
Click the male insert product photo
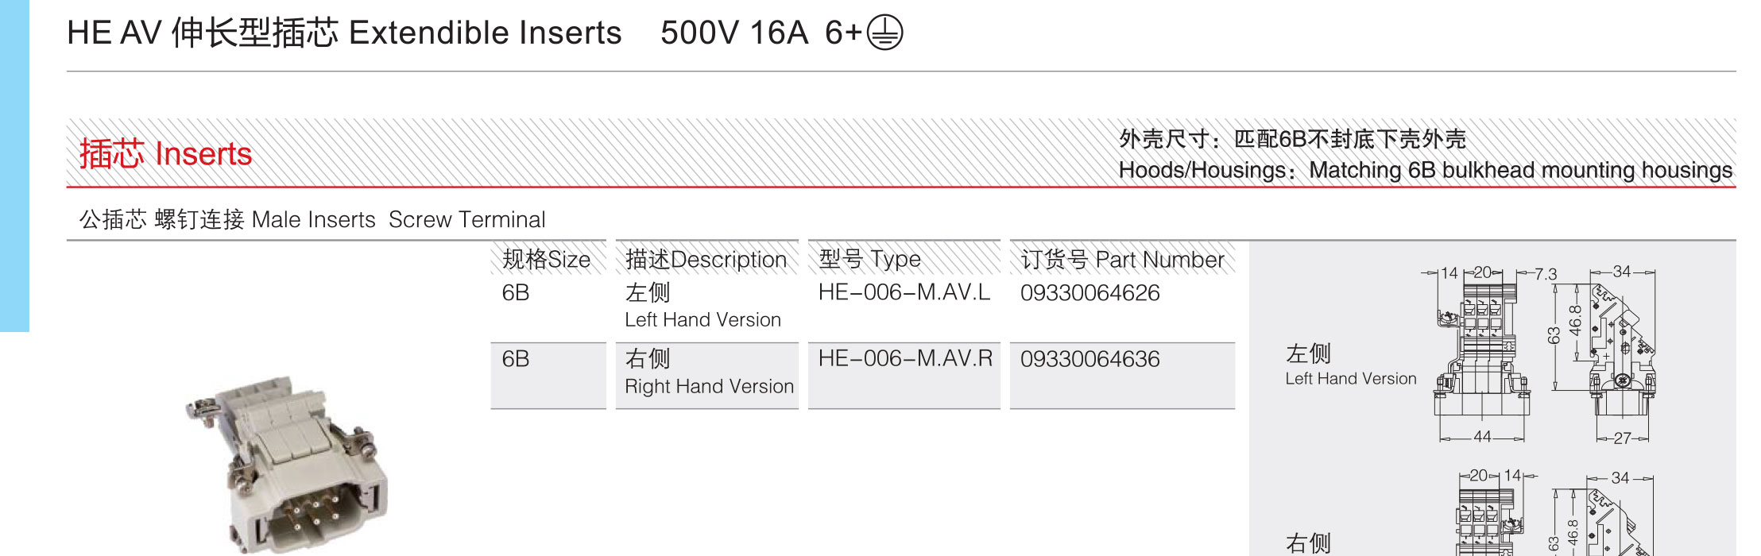pyautogui.click(x=286, y=465)
